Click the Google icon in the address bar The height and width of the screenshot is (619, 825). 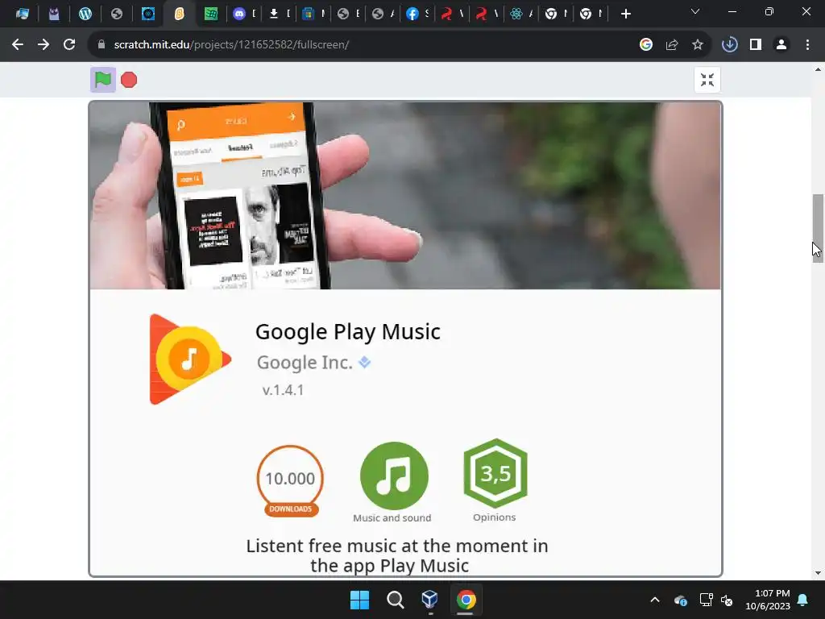[646, 45]
